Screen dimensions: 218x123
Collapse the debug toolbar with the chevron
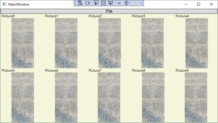141,3
